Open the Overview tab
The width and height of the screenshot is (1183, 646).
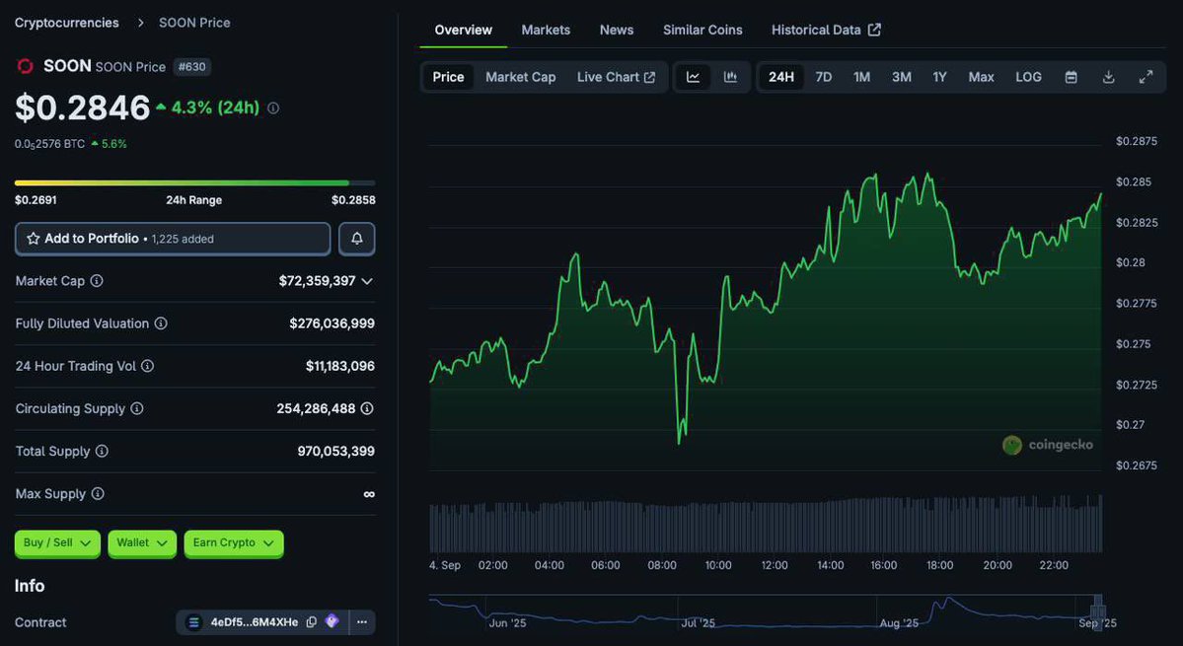464,30
